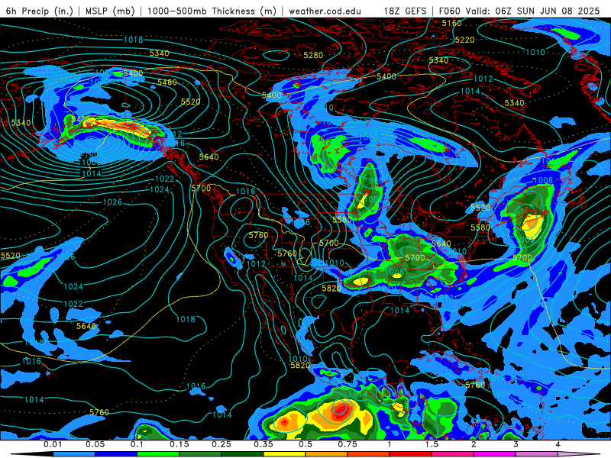Image resolution: width=611 pixels, height=458 pixels.
Task: Click the 0.5 legend value
Action: click(305, 444)
